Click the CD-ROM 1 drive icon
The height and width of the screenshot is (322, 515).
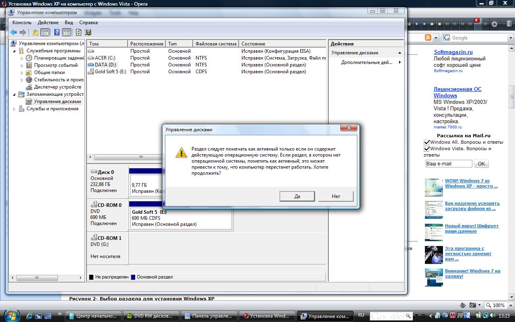(94, 237)
